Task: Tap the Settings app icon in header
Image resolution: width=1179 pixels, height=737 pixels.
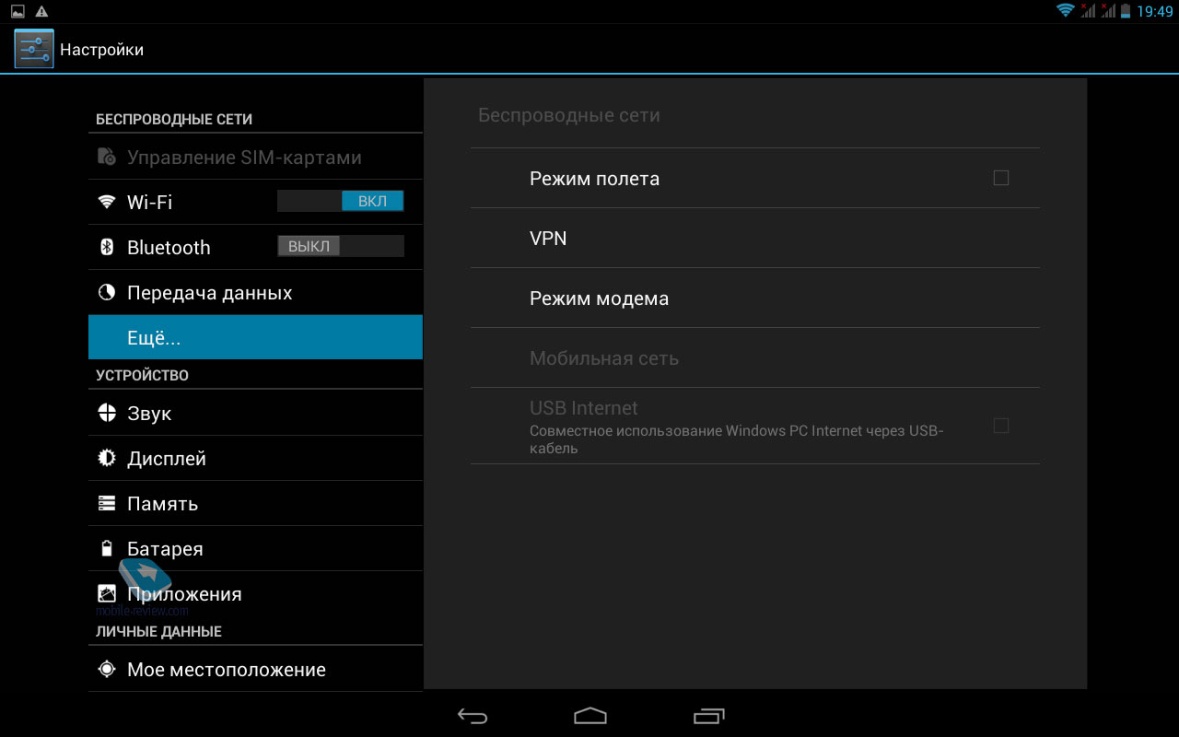Action: point(34,49)
